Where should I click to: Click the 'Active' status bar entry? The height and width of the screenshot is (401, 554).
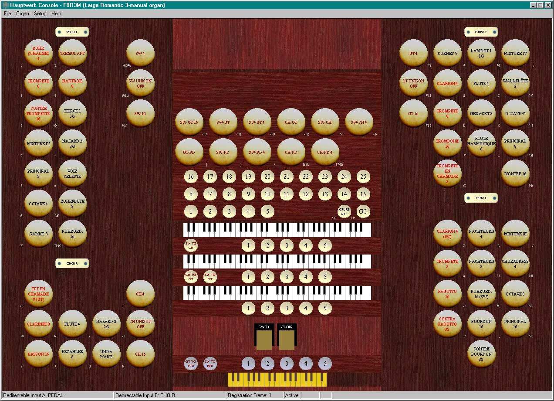[x=292, y=395]
